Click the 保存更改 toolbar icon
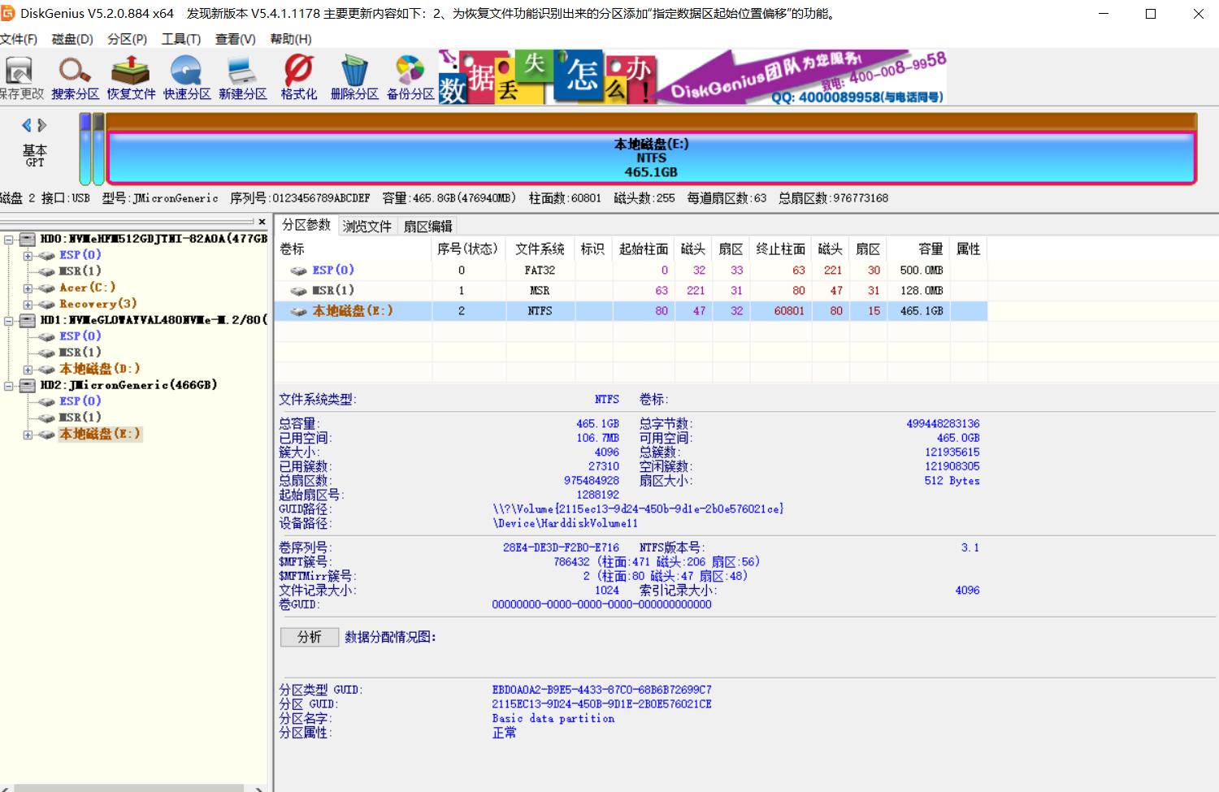The width and height of the screenshot is (1219, 792). pyautogui.click(x=17, y=76)
